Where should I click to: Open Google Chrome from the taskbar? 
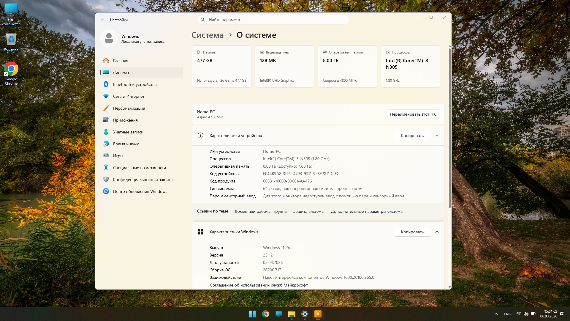(266, 314)
